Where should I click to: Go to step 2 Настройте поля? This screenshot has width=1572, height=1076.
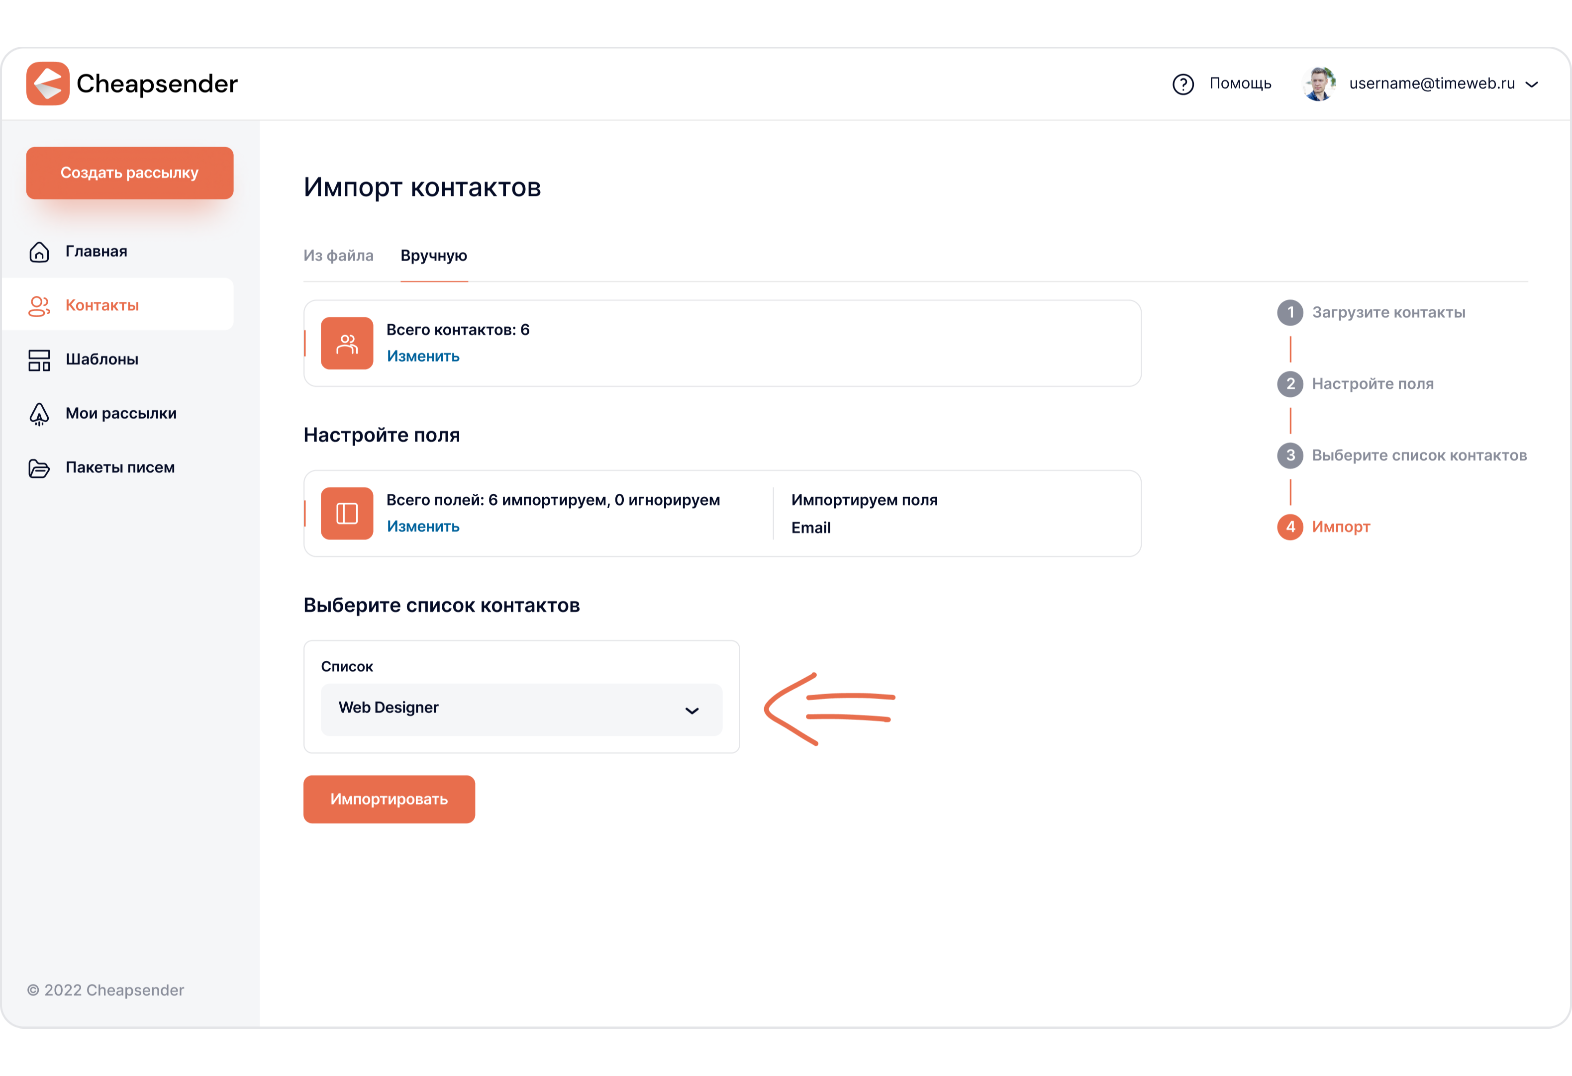click(1356, 384)
